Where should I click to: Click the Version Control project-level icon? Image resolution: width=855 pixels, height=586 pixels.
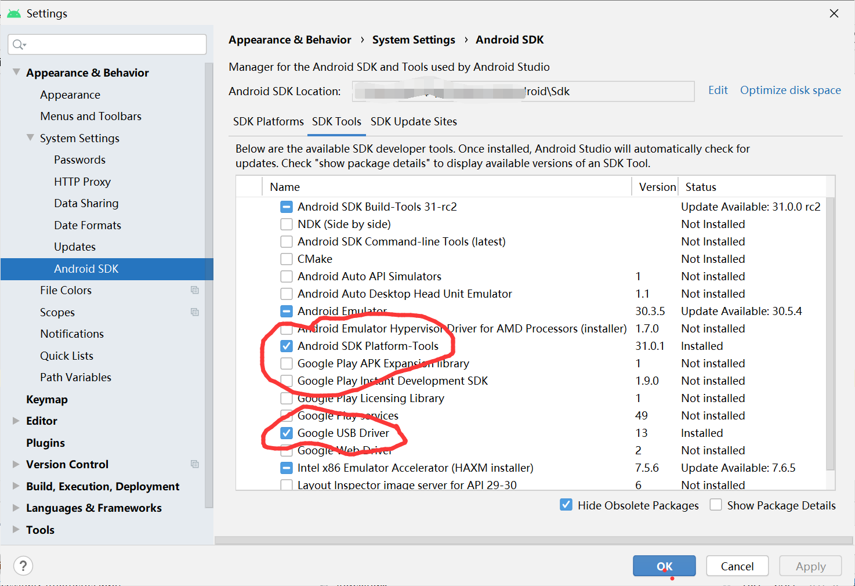click(x=195, y=464)
